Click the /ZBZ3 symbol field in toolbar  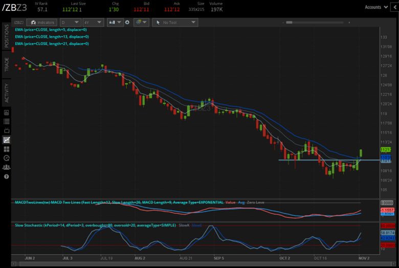click(x=18, y=23)
